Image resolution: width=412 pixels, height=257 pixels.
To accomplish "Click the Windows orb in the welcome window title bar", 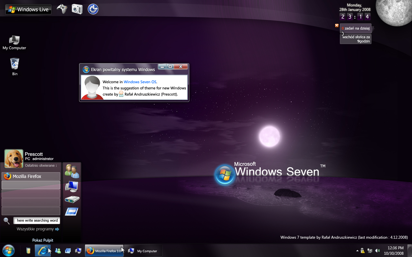I will 86,69.
